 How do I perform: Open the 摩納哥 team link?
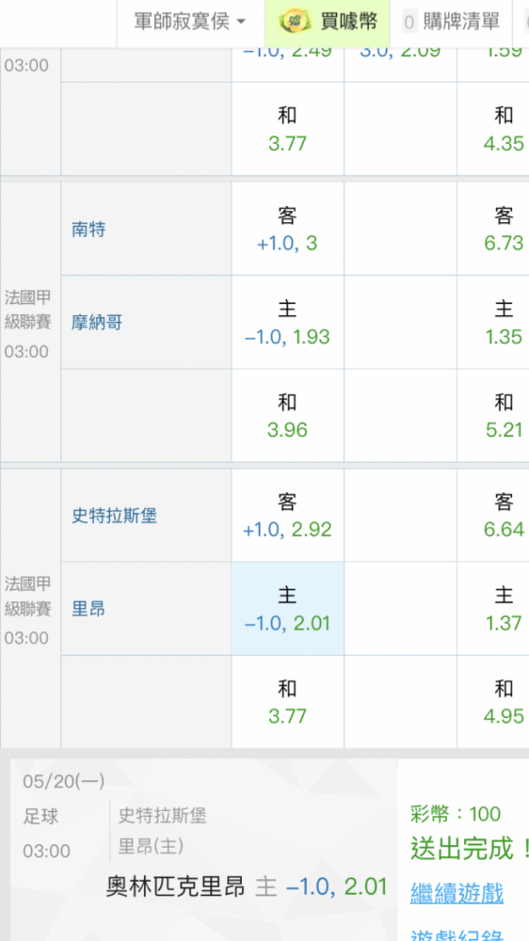(97, 323)
